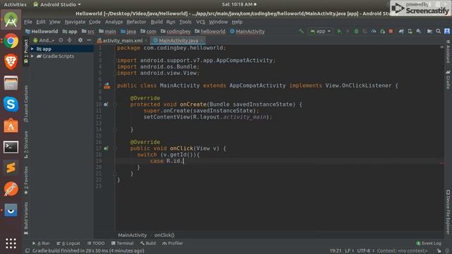Toggle the Device File Explorer tool window
The width and height of the screenshot is (452, 254).
[448, 212]
